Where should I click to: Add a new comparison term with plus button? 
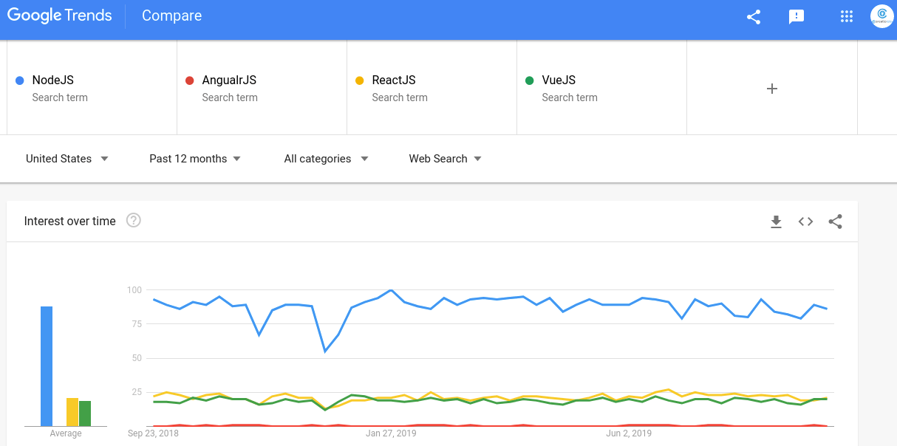pos(771,88)
